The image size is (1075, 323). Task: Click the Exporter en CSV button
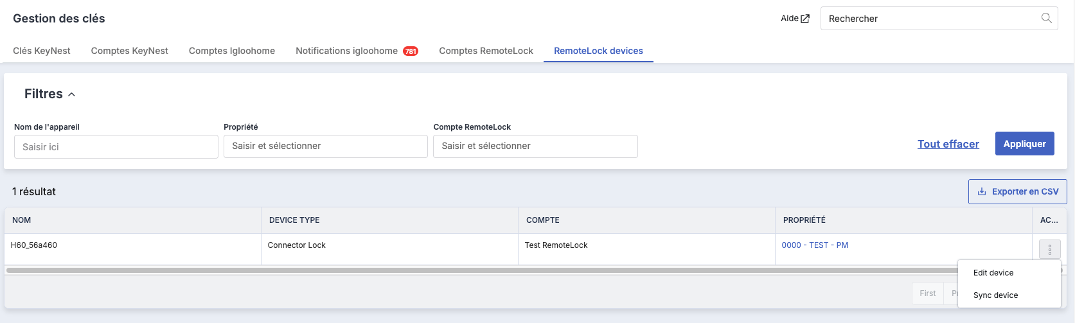pos(1018,191)
